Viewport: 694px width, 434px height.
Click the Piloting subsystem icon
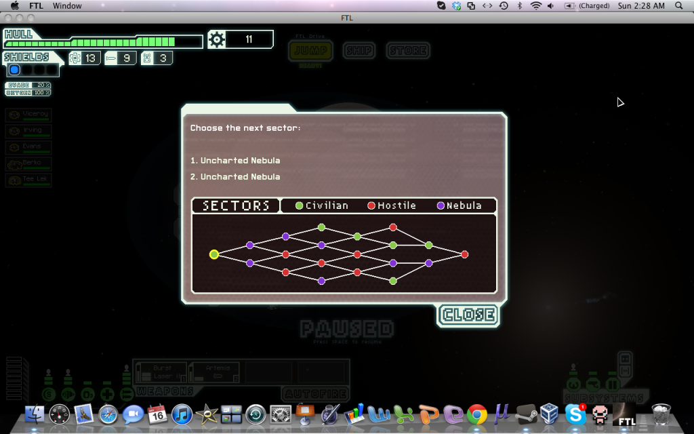tap(573, 384)
